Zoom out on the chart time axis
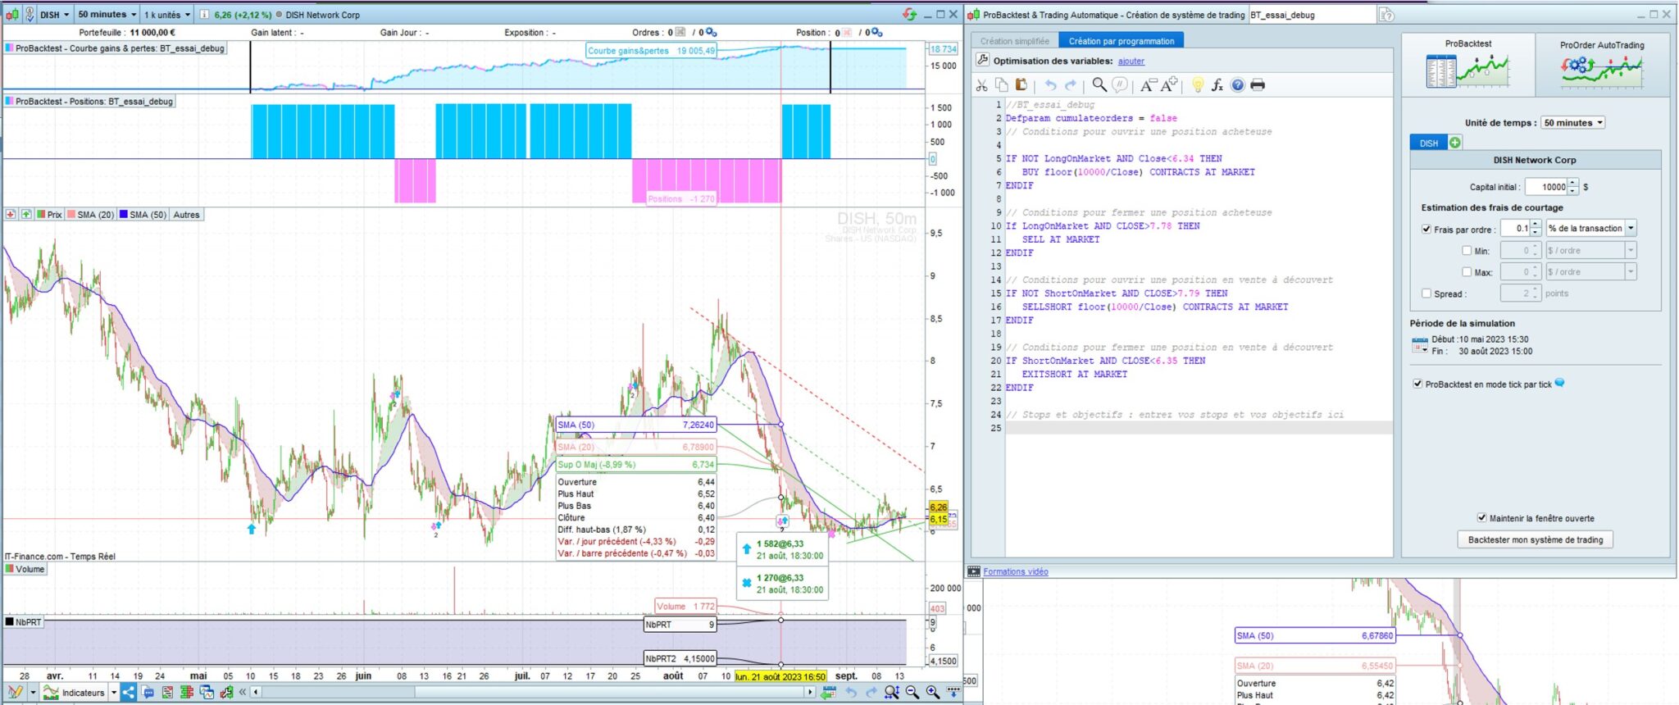The image size is (1679, 705). pos(912,693)
